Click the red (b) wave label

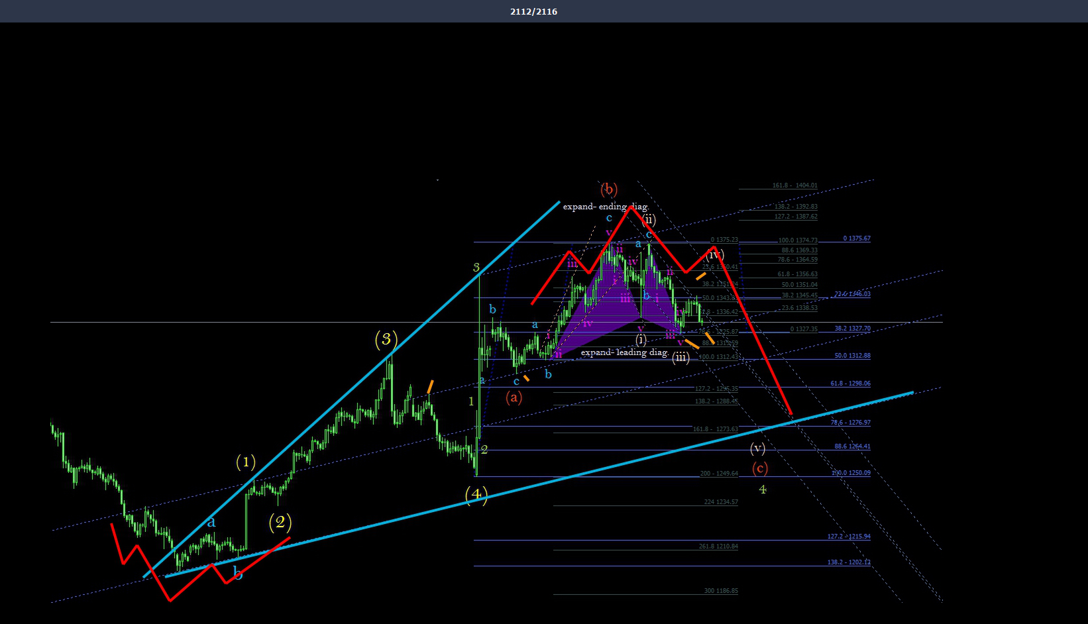coord(609,189)
